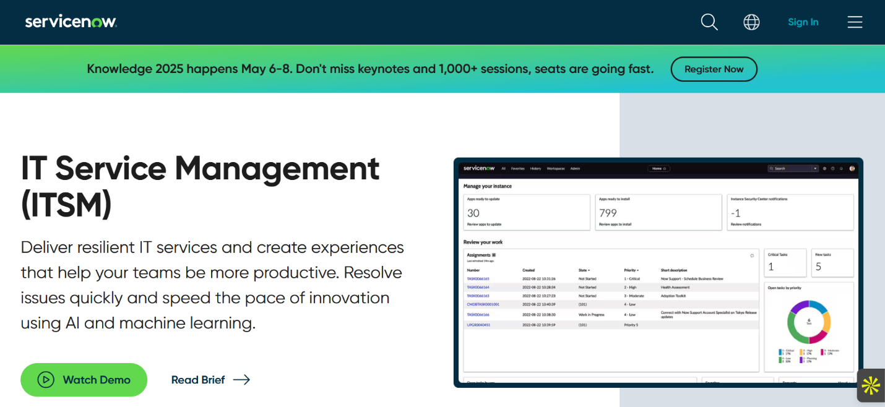
Task: Click the Priority column sort arrow
Action: pyautogui.click(x=637, y=270)
